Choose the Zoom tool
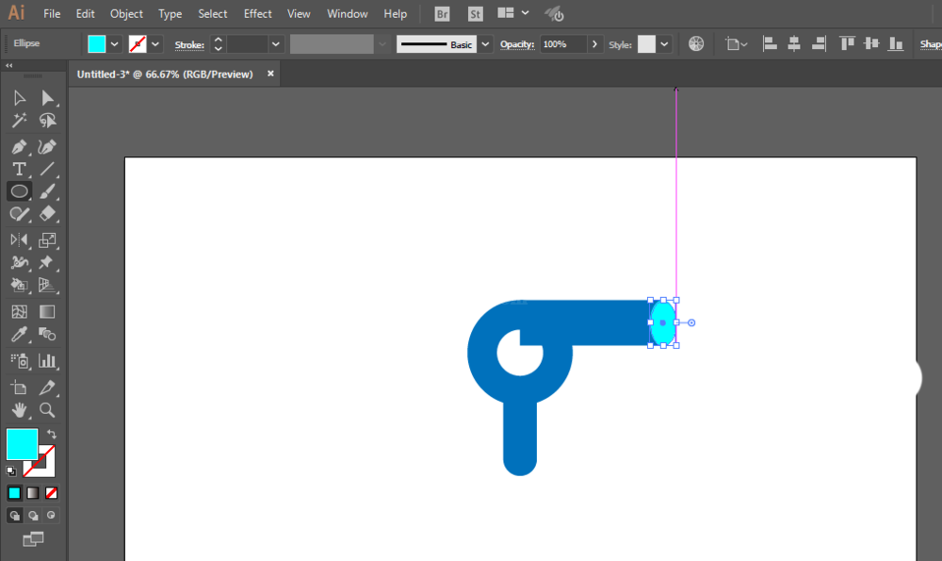This screenshot has height=561, width=942. point(47,410)
